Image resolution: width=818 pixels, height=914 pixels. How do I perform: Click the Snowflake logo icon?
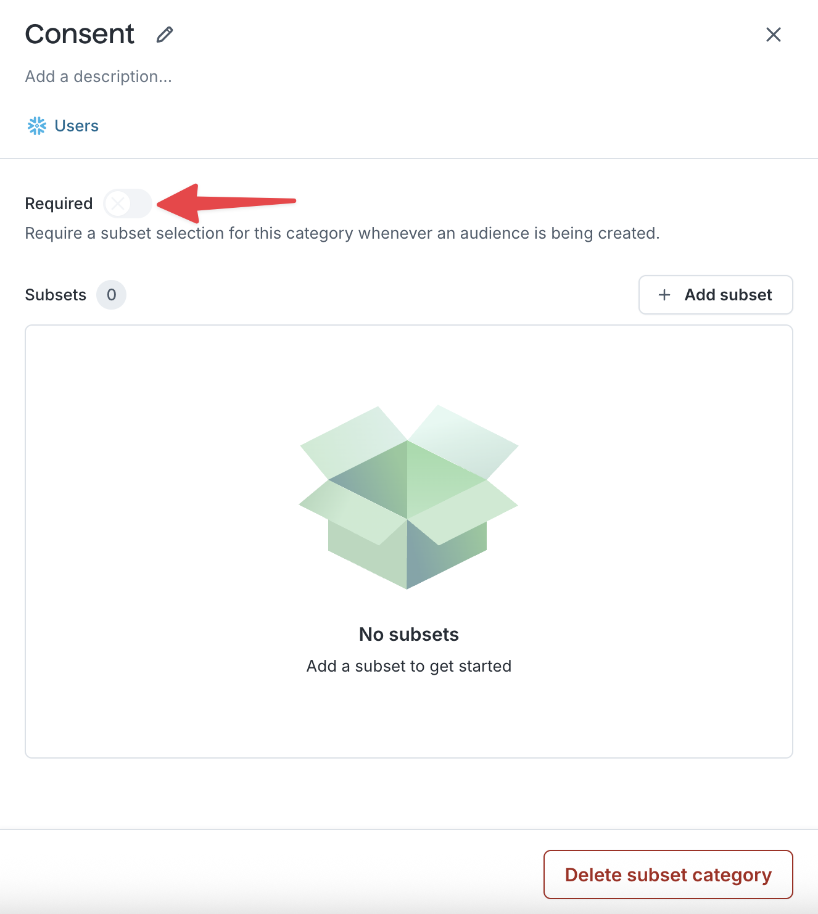pos(37,126)
